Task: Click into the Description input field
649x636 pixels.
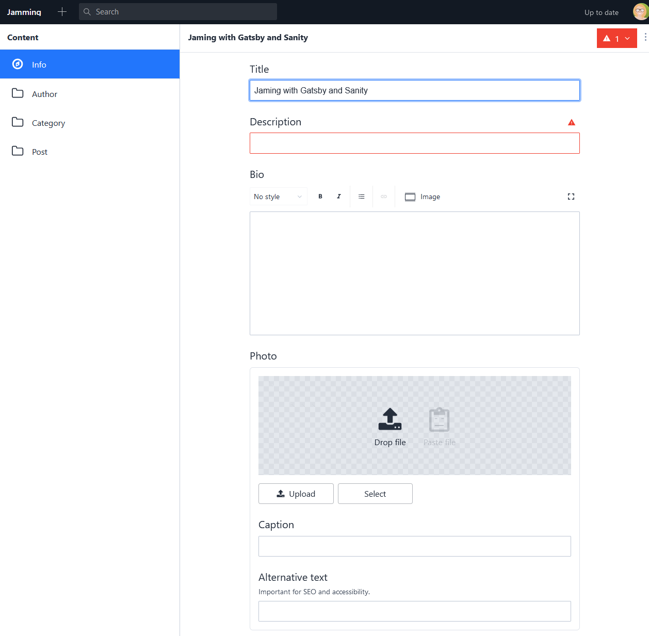Action: (x=415, y=143)
